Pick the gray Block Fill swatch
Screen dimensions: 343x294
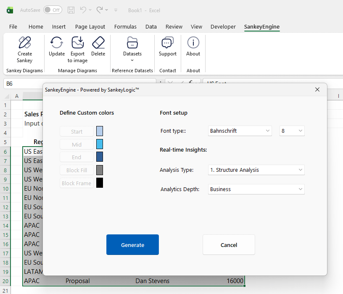pyautogui.click(x=100, y=170)
